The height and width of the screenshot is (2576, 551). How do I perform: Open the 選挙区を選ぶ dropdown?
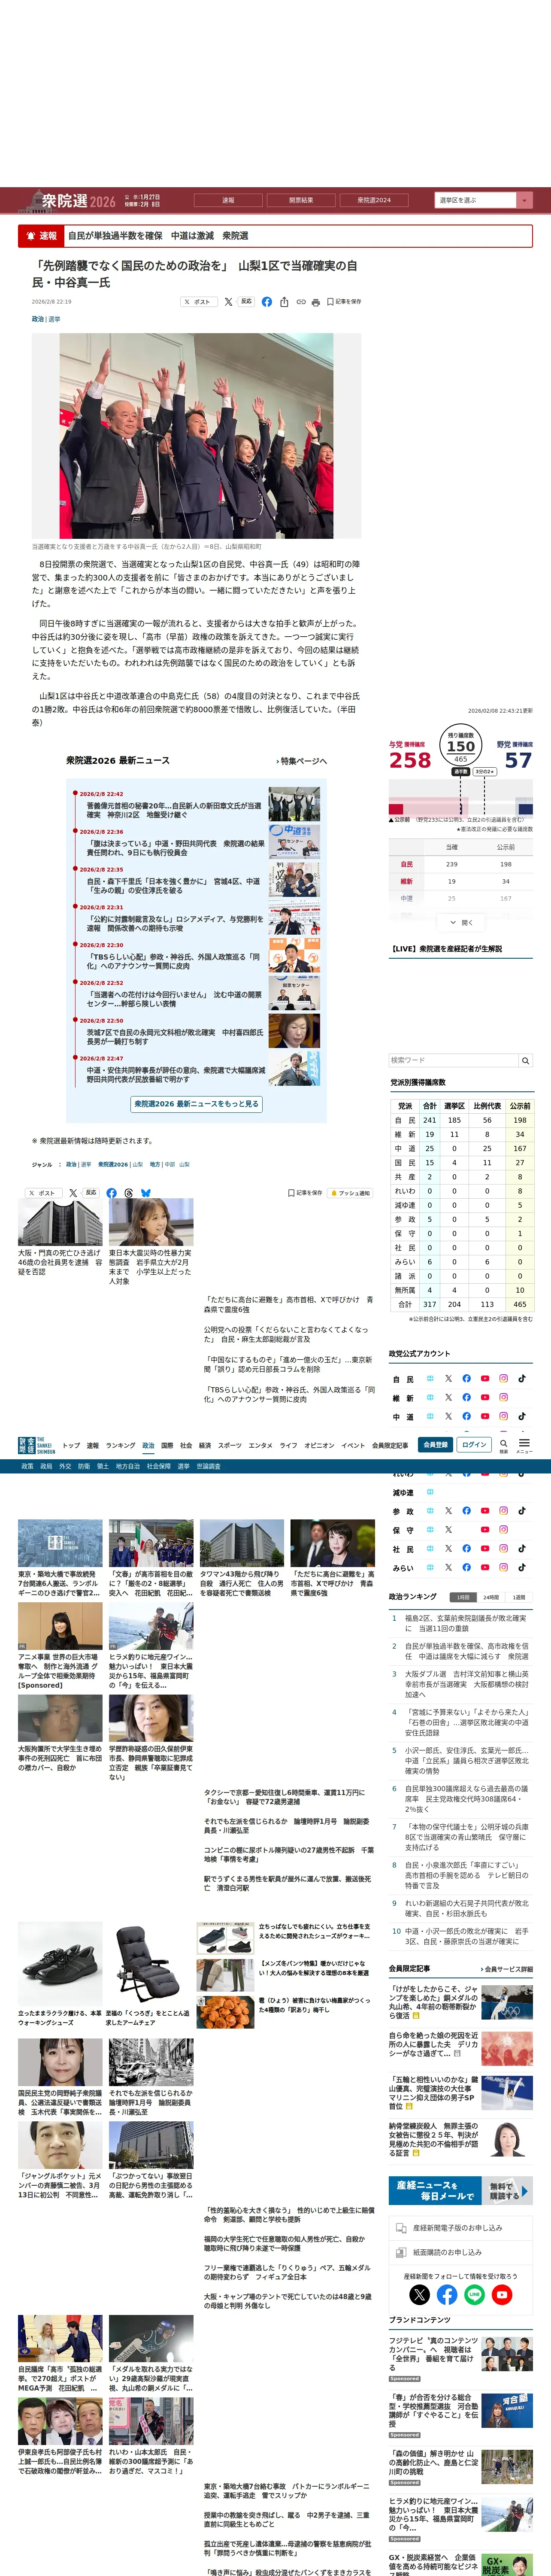[x=483, y=200]
